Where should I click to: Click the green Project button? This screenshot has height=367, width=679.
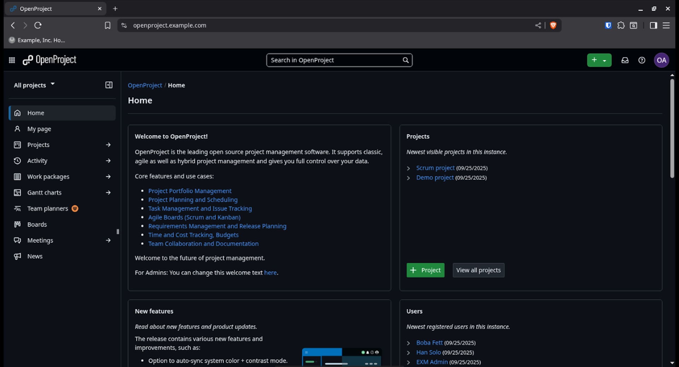click(425, 270)
